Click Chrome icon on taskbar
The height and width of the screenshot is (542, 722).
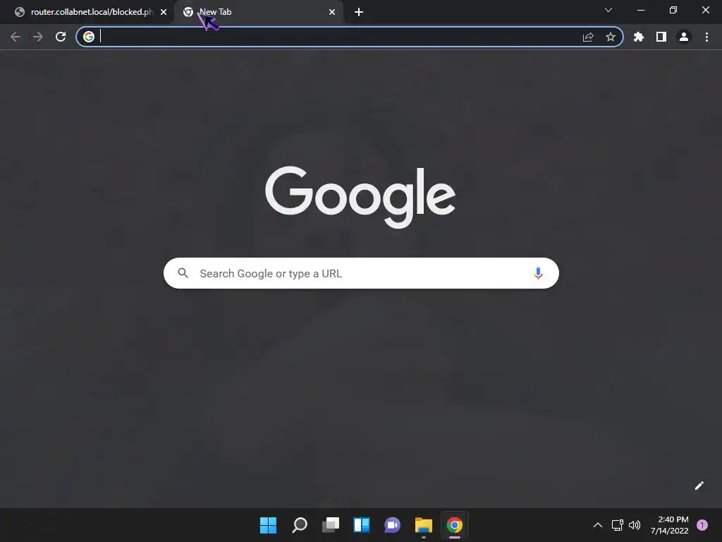click(x=455, y=525)
